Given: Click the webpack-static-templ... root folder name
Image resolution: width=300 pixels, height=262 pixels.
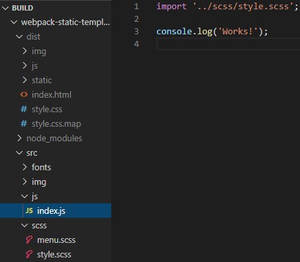Looking at the screenshot, I should (x=66, y=22).
